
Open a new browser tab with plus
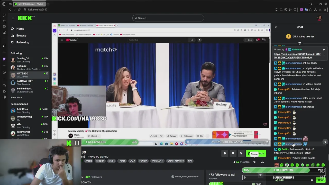pos(48,4)
